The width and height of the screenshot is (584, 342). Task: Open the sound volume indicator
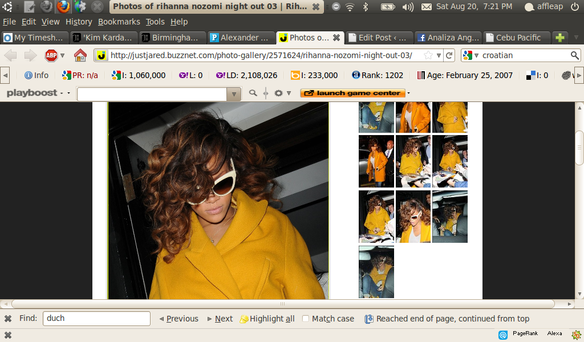point(408,7)
